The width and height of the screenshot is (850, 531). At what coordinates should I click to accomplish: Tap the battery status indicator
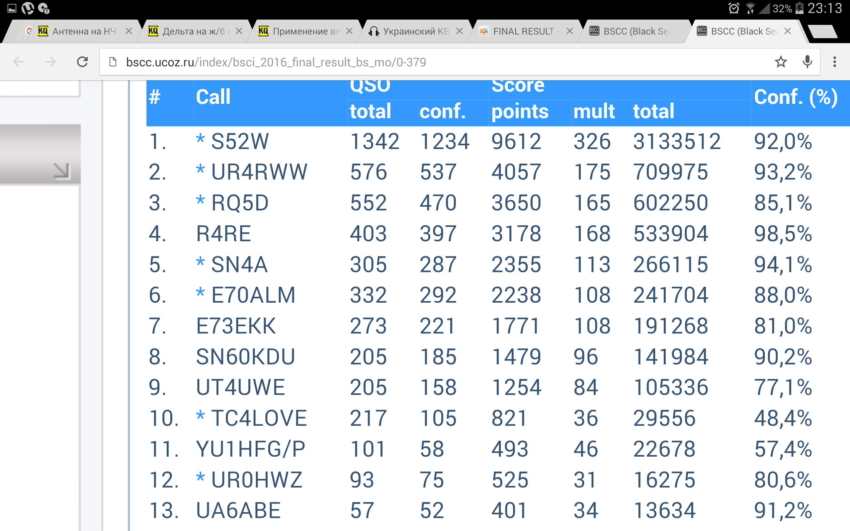[800, 8]
